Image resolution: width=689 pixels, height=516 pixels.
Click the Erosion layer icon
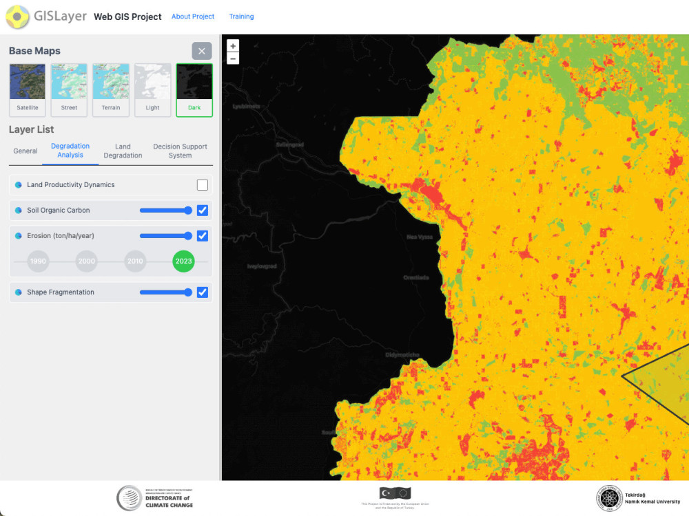coord(19,235)
